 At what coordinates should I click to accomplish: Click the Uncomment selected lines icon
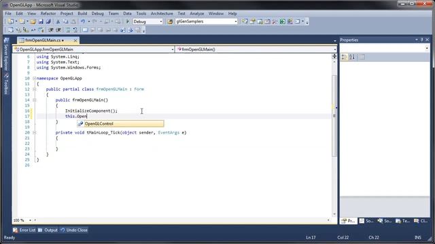[75, 30]
